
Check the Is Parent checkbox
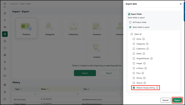(x=134, y=68)
